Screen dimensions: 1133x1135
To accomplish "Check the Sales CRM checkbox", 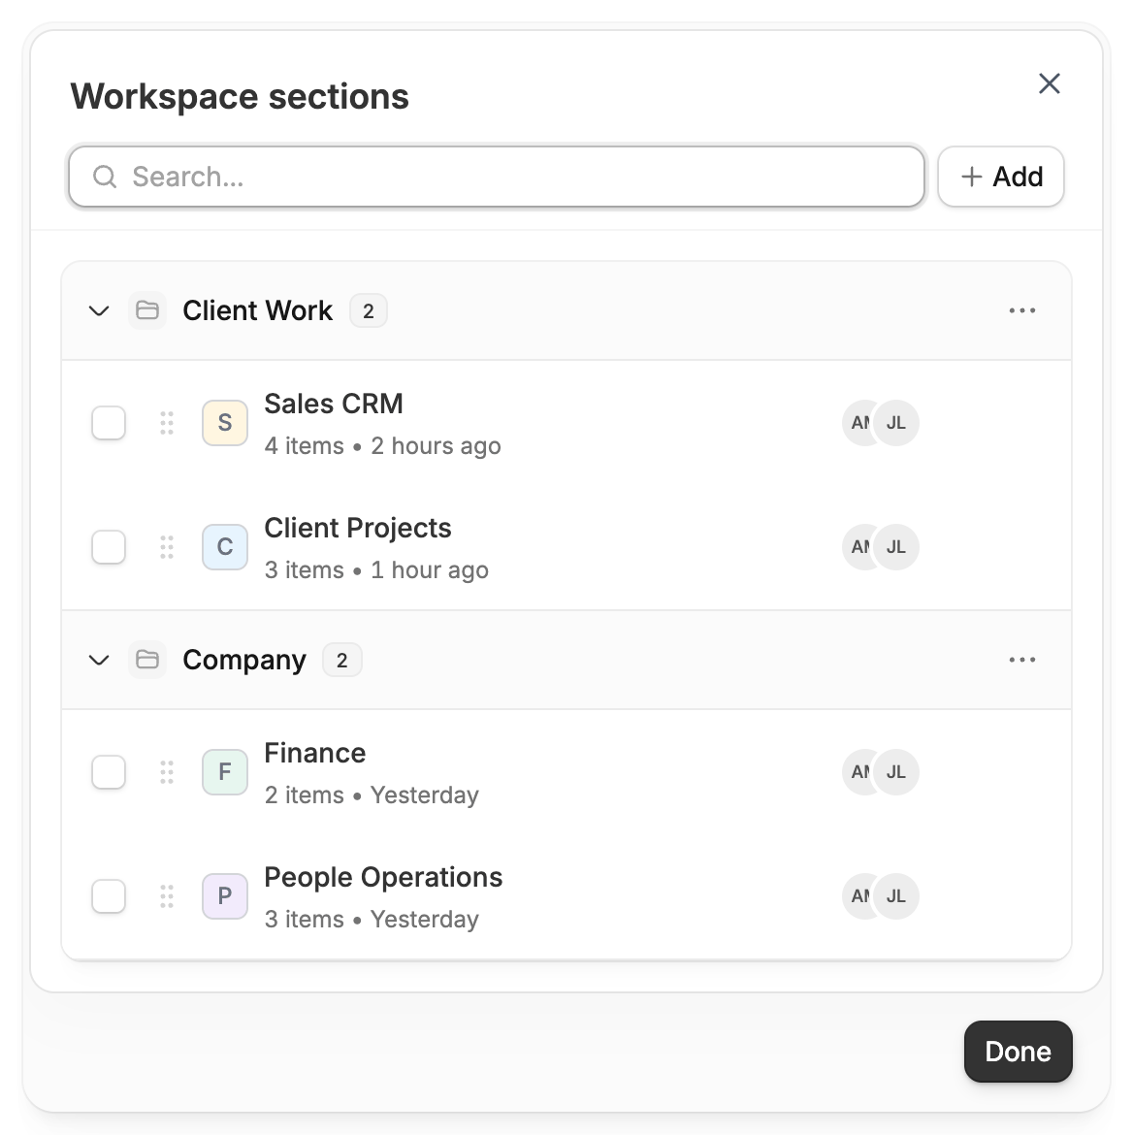I will coord(109,423).
